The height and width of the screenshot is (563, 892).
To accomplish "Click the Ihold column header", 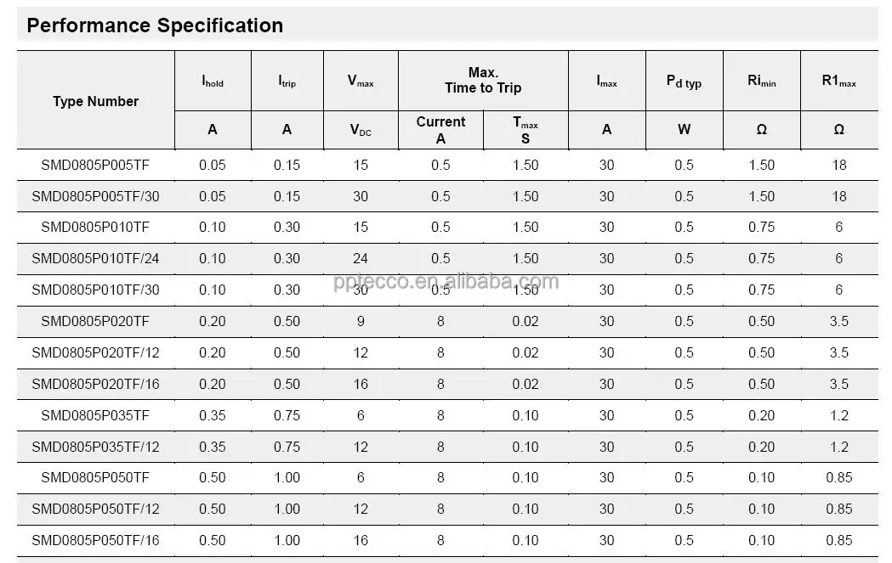I will click(213, 82).
